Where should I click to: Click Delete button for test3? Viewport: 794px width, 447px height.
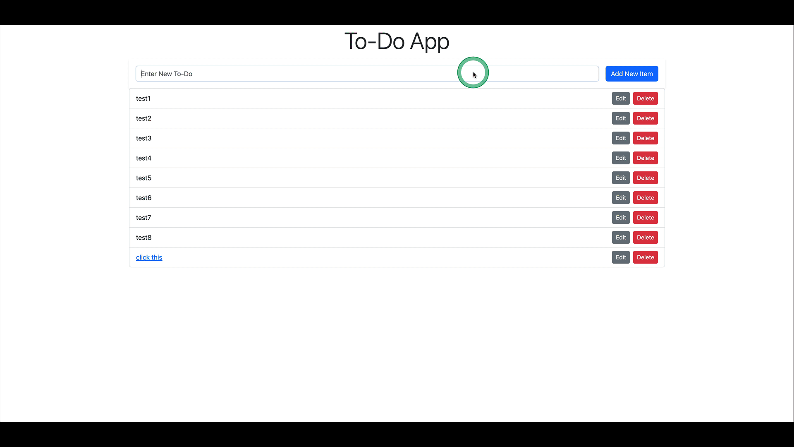646,138
